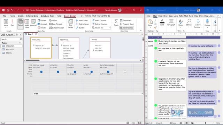The width and height of the screenshot is (223, 125).
Task: Open the View tab in Word
Action: (196, 16)
